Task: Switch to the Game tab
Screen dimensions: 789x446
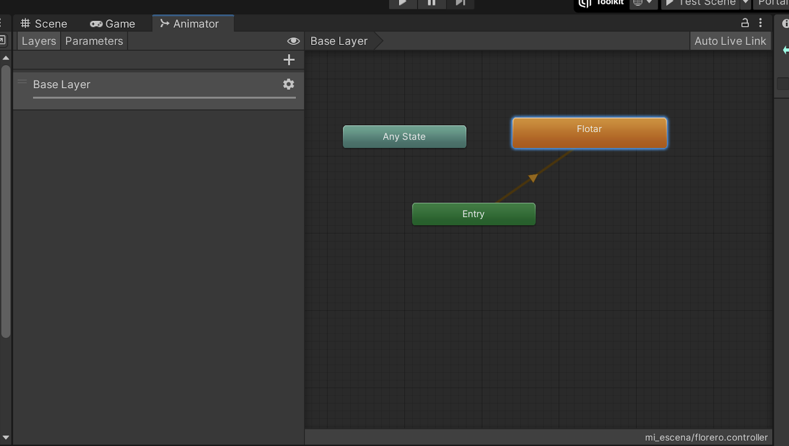Action: tap(112, 24)
